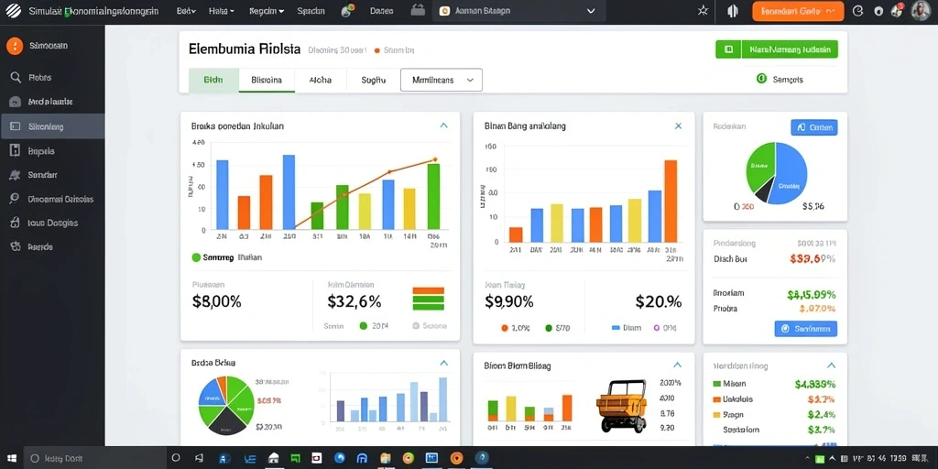Viewport: 938px width, 469px height.
Task: Click the star favorite icon in top bar
Action: pyautogui.click(x=703, y=11)
